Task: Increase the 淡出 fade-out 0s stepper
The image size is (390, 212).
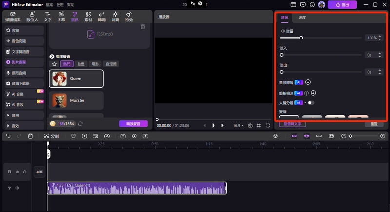Action: point(380,70)
